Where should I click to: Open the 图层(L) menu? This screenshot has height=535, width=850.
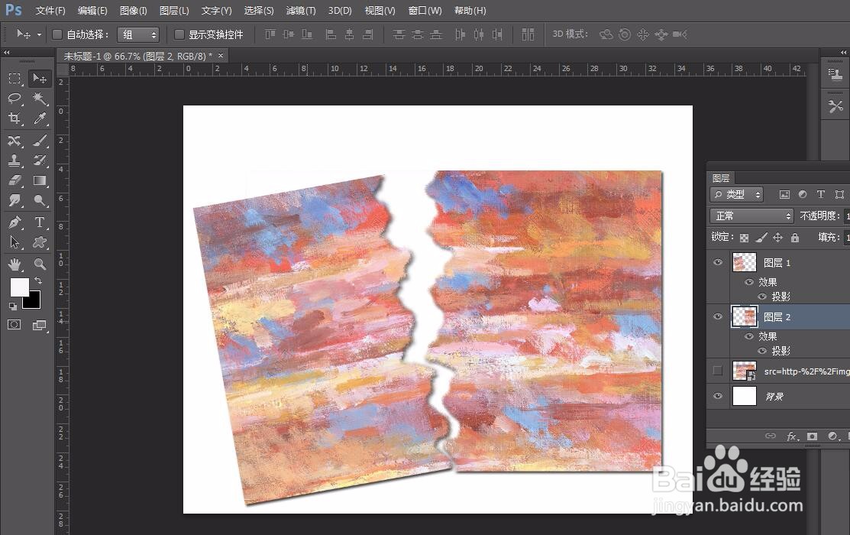pos(174,11)
